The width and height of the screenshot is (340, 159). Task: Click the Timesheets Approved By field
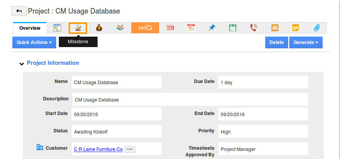[x=263, y=149]
